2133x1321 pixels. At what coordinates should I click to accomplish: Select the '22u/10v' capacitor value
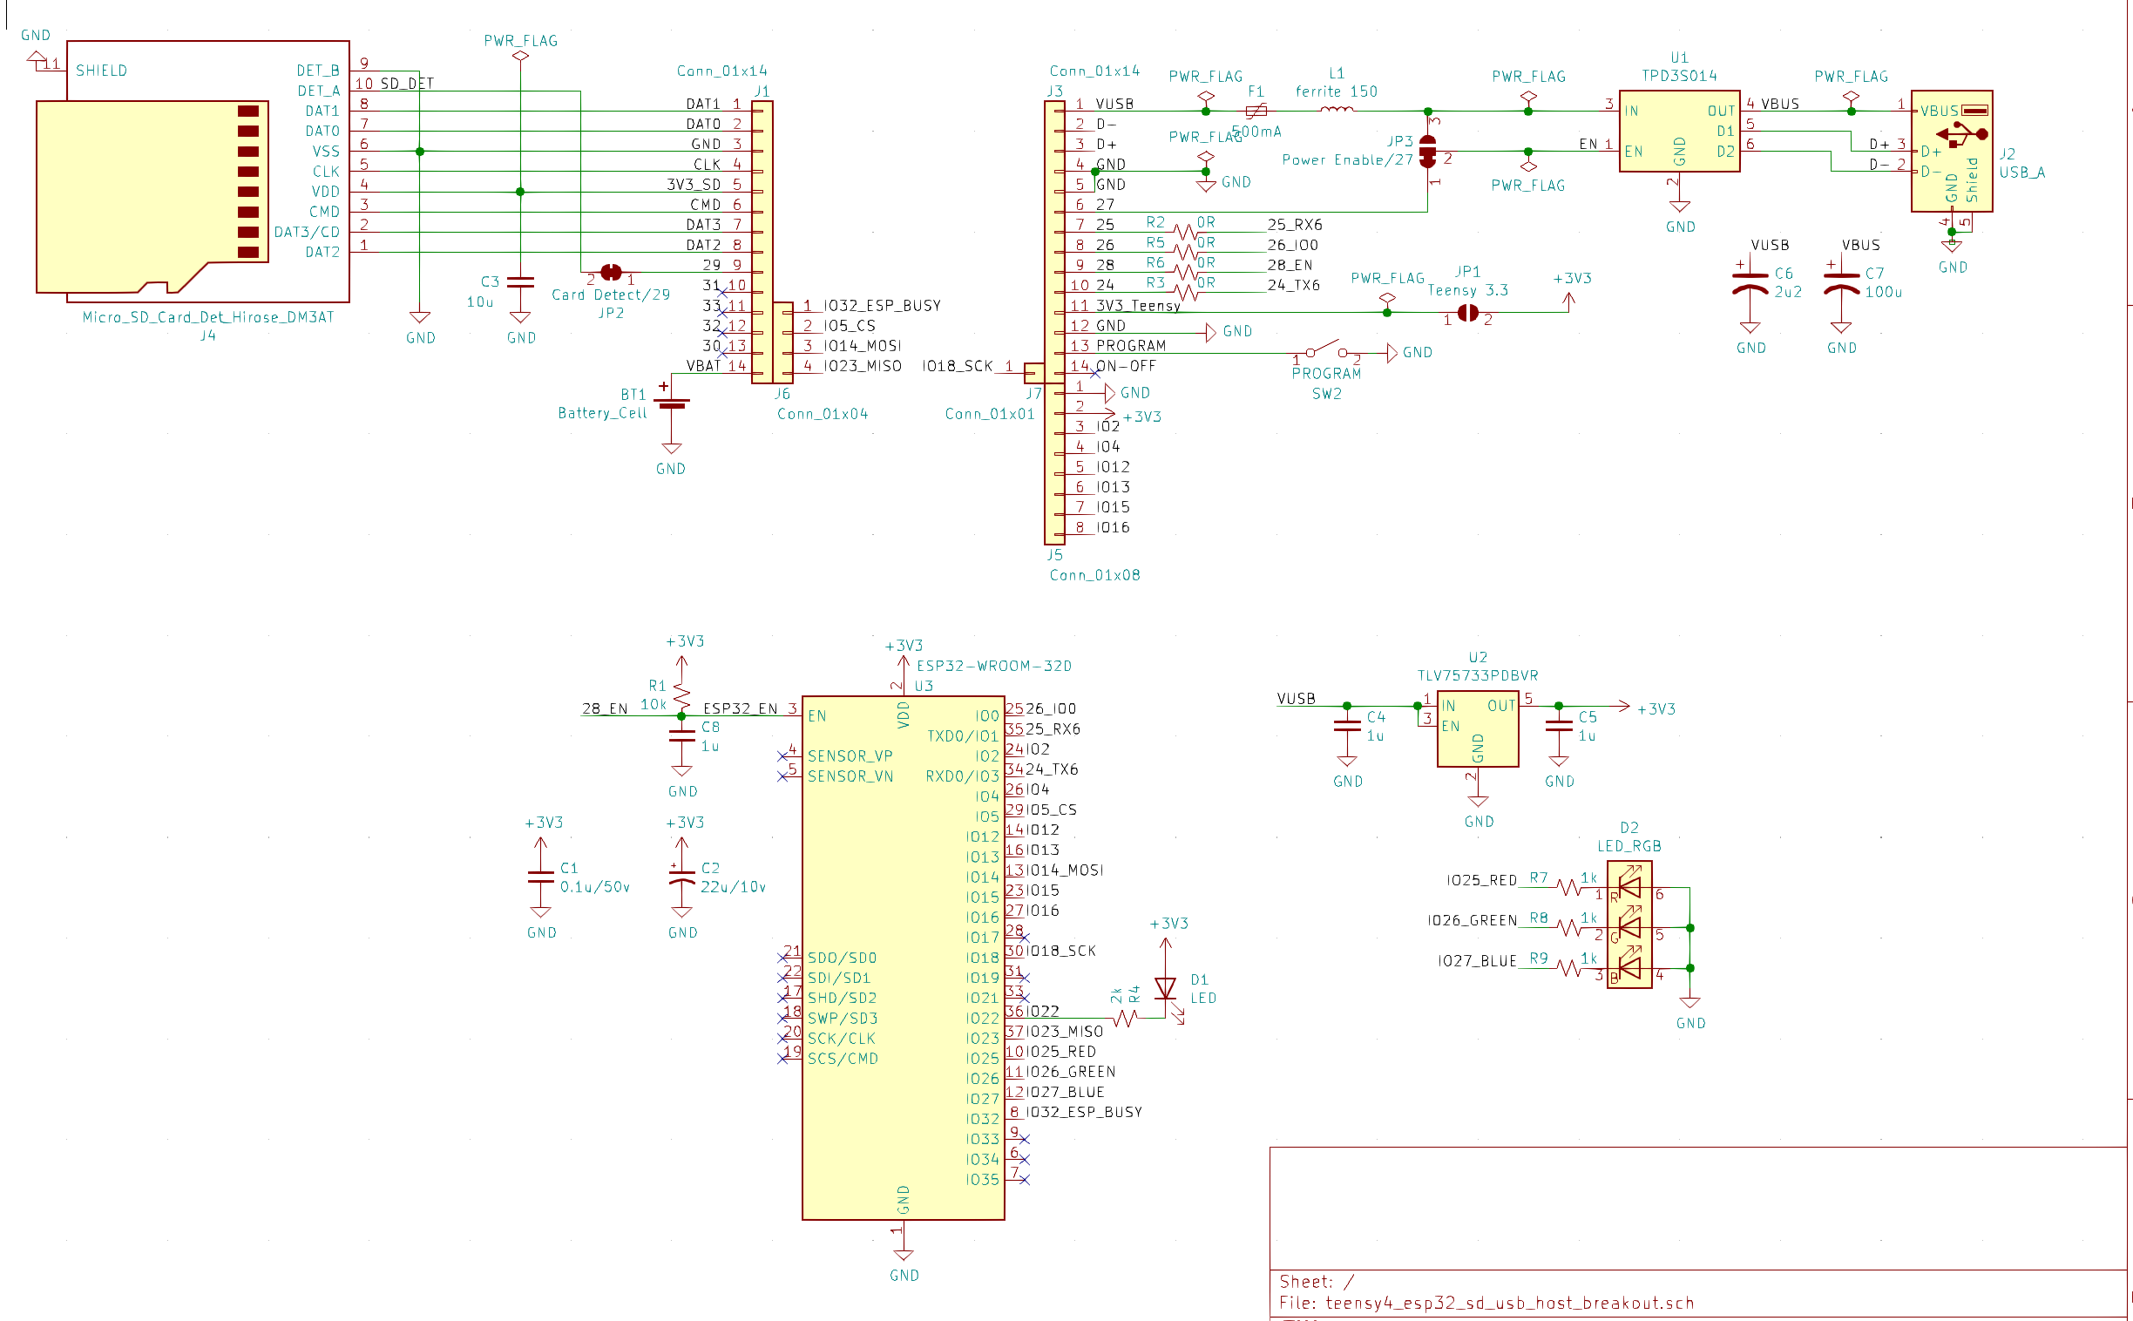coord(733,887)
